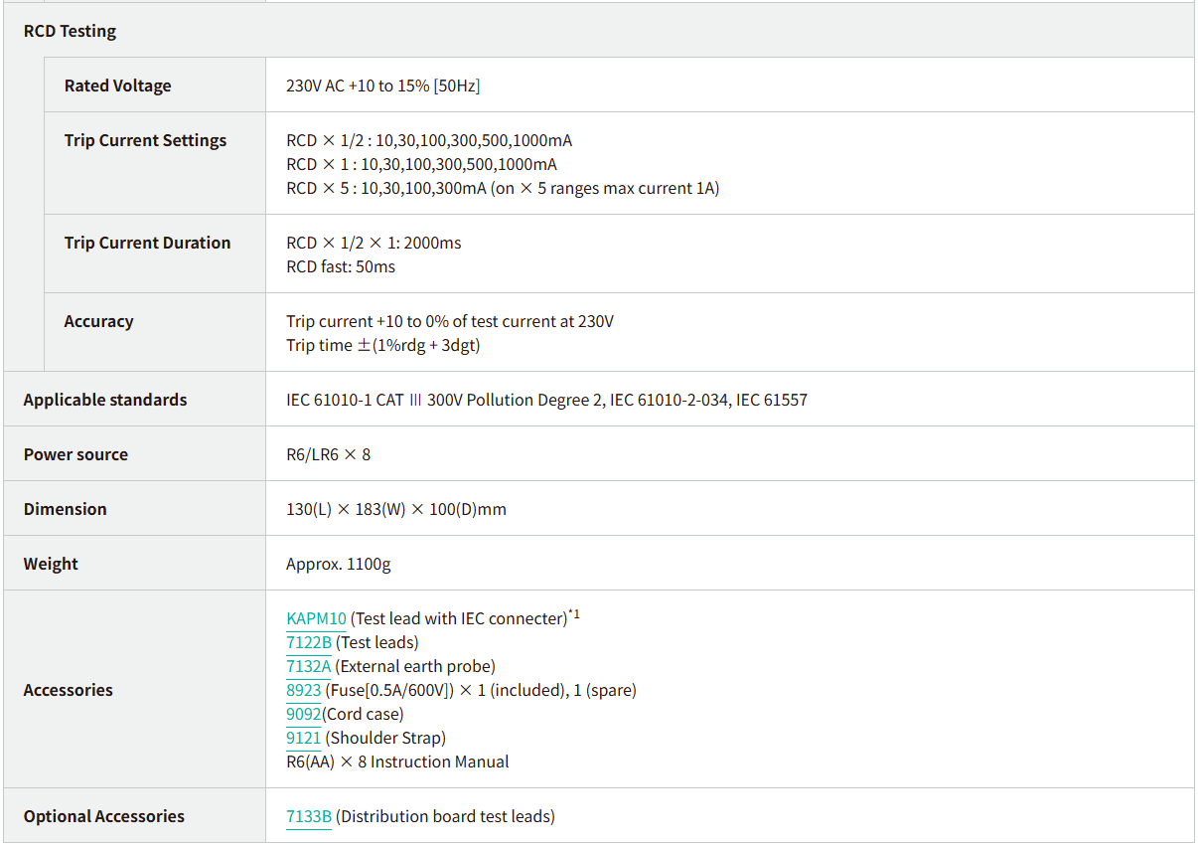This screenshot has width=1198, height=846.
Task: Select the Accuracy row label
Action: click(98, 321)
